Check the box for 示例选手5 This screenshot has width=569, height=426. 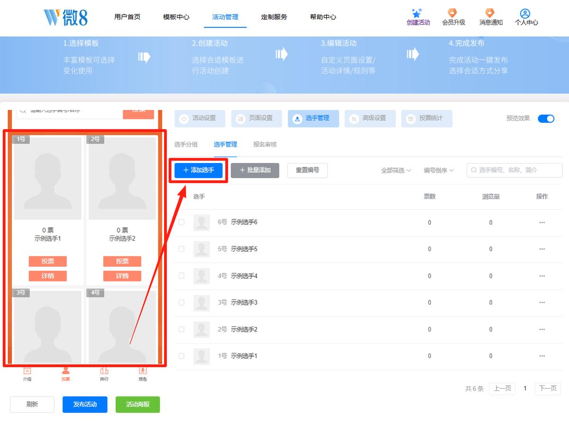coord(181,249)
